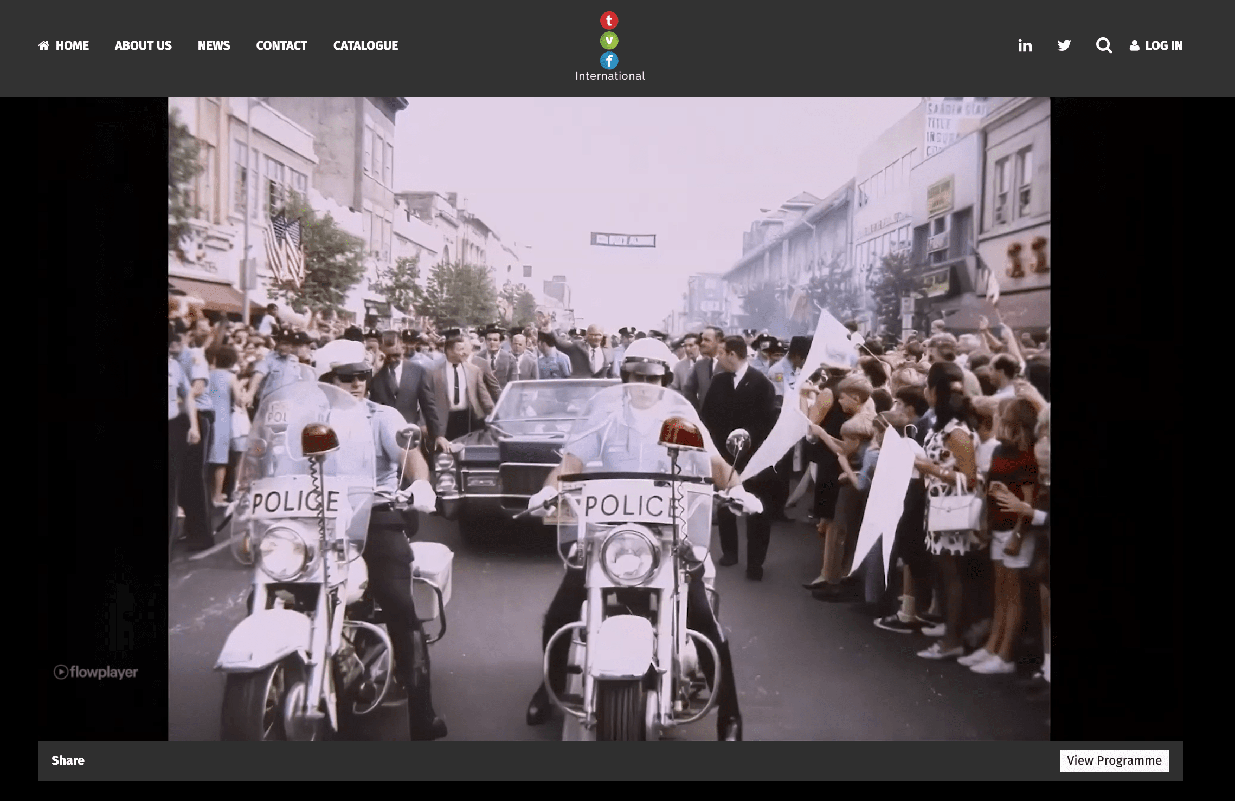Image resolution: width=1235 pixels, height=801 pixels.
Task: Click the Share button
Action: click(68, 760)
